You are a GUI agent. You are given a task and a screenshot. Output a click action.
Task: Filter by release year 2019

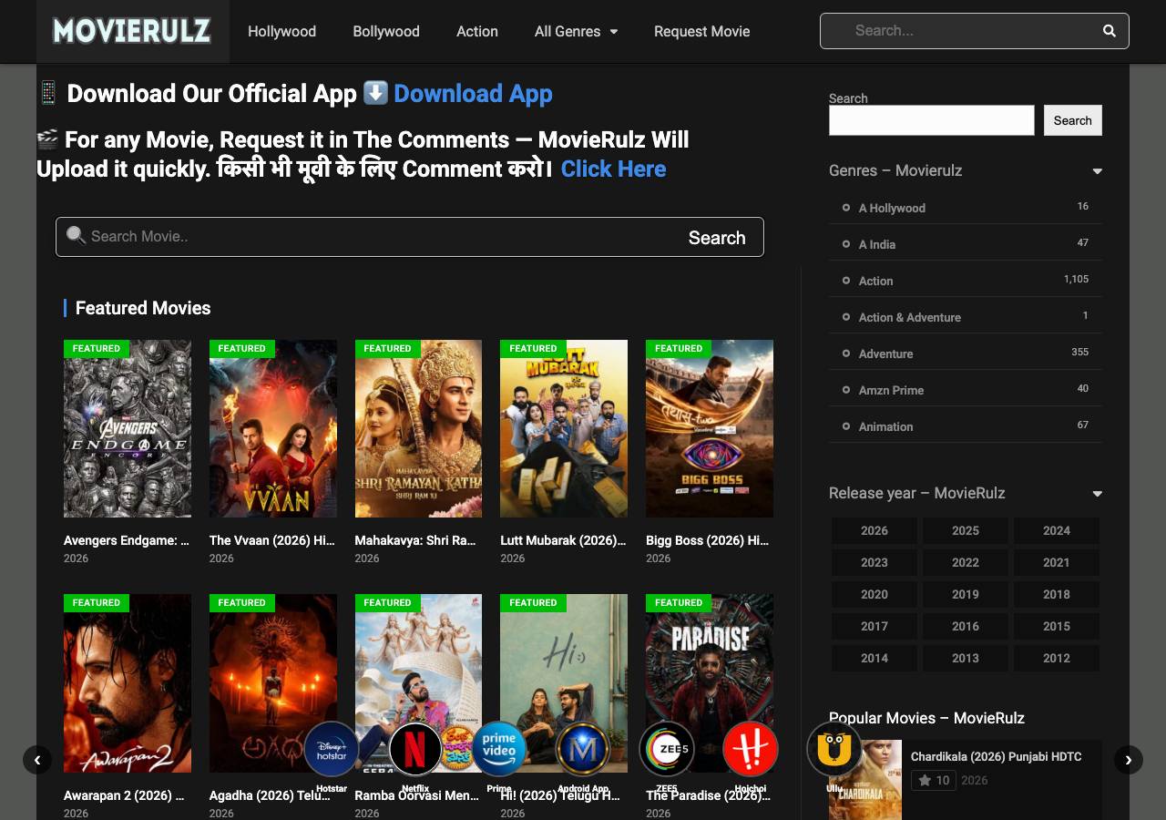click(966, 594)
